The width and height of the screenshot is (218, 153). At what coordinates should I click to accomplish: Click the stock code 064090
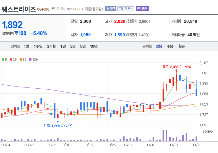point(43,9)
